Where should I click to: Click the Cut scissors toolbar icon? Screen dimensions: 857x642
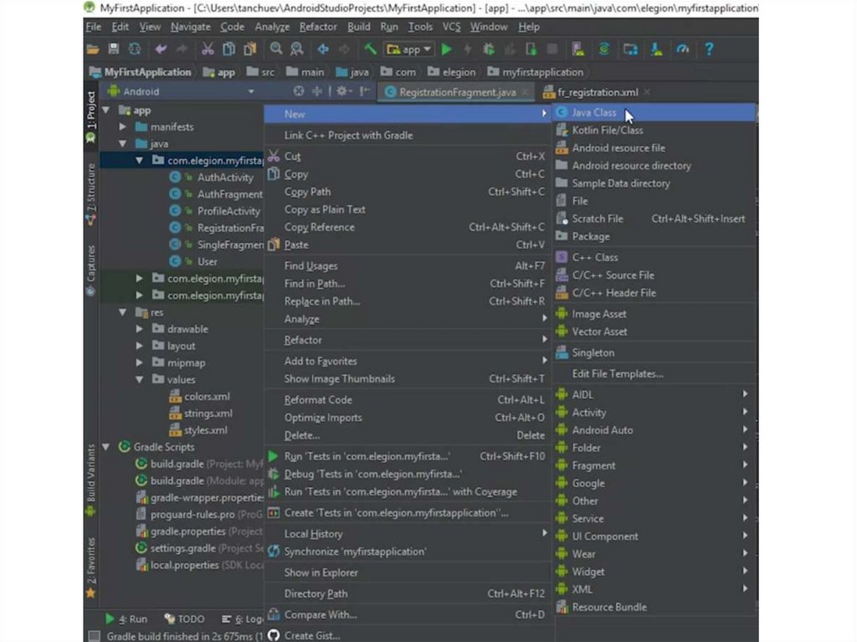point(207,49)
